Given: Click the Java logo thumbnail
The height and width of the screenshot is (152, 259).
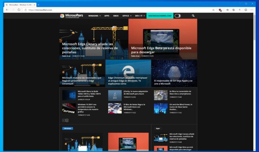Looking at the screenshot, I should coord(115,95).
